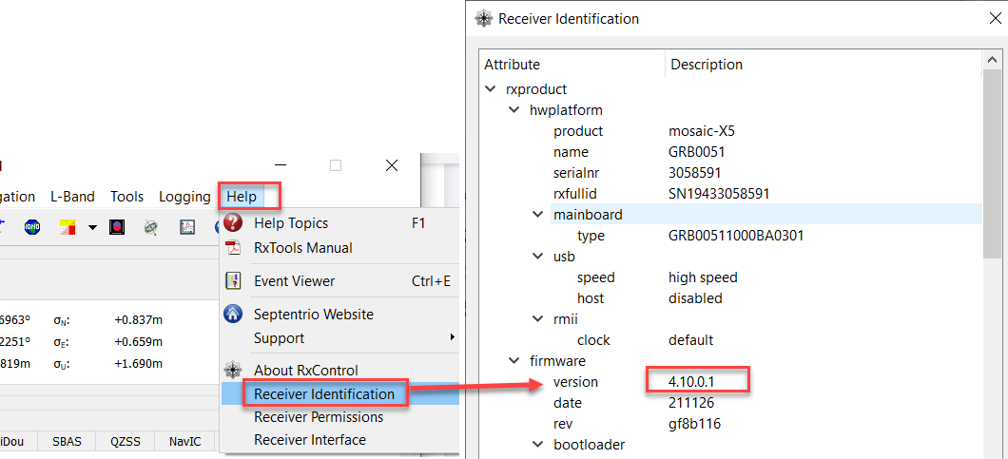
Task: Click the 4.10.0.1 version value
Action: (691, 382)
